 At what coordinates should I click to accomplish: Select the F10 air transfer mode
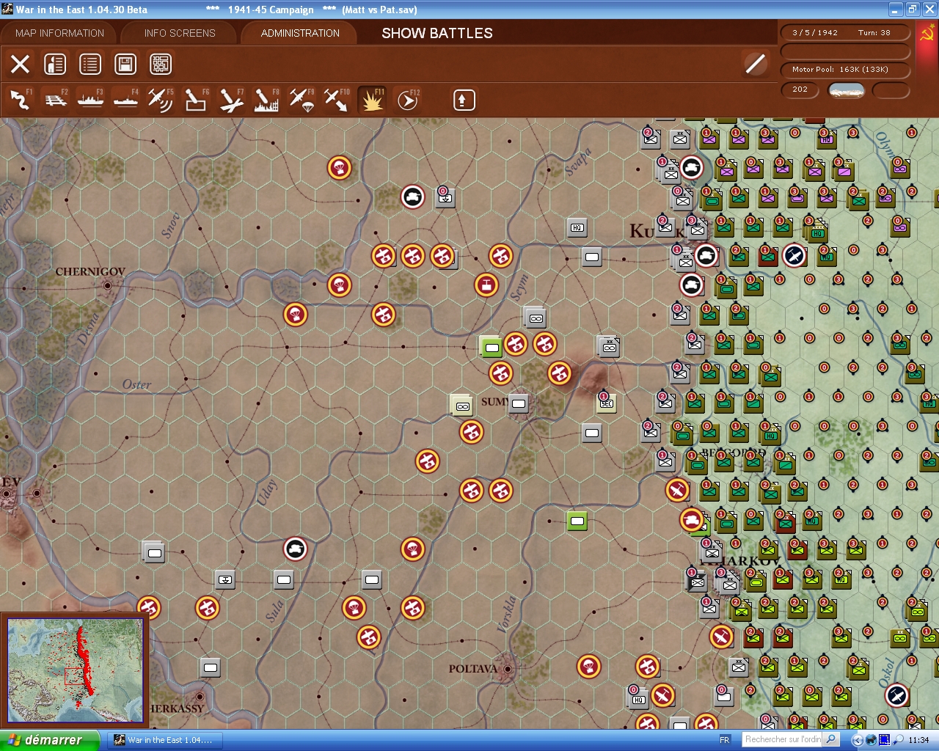coord(337,100)
